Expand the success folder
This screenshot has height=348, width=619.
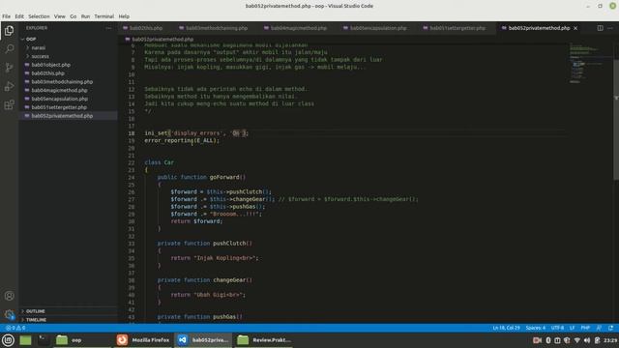(x=40, y=56)
